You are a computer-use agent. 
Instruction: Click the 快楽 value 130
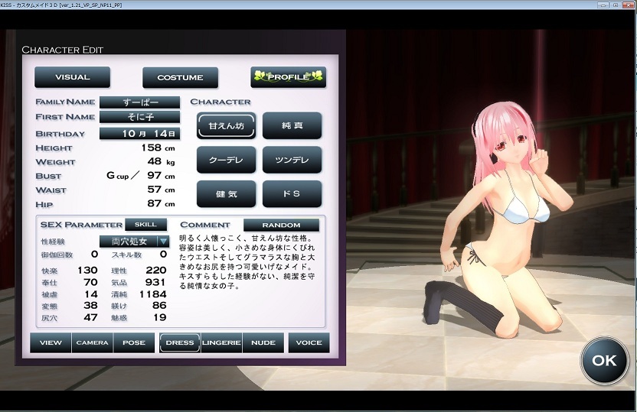(87, 270)
